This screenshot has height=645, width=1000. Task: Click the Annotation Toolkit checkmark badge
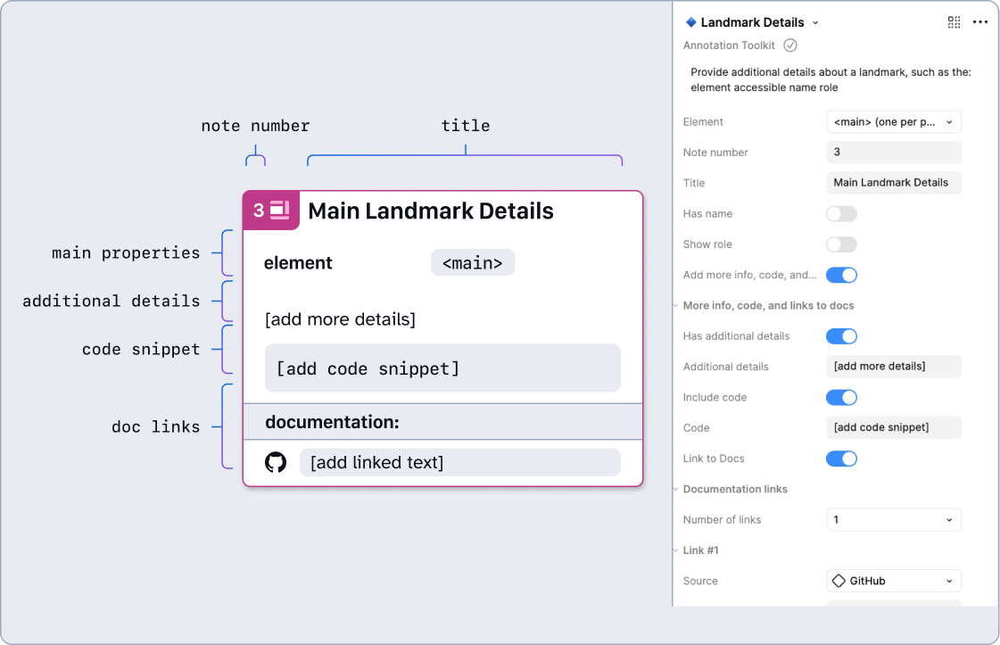[790, 45]
